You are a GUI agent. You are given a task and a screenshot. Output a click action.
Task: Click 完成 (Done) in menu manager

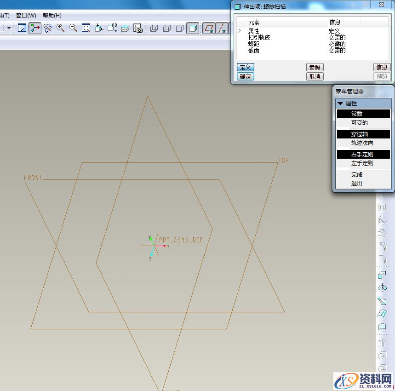357,175
